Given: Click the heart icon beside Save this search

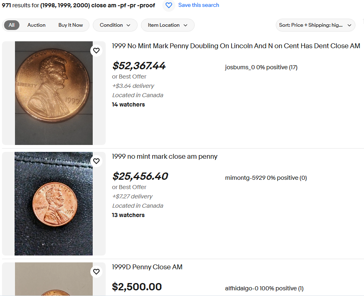Looking at the screenshot, I should pos(169,5).
